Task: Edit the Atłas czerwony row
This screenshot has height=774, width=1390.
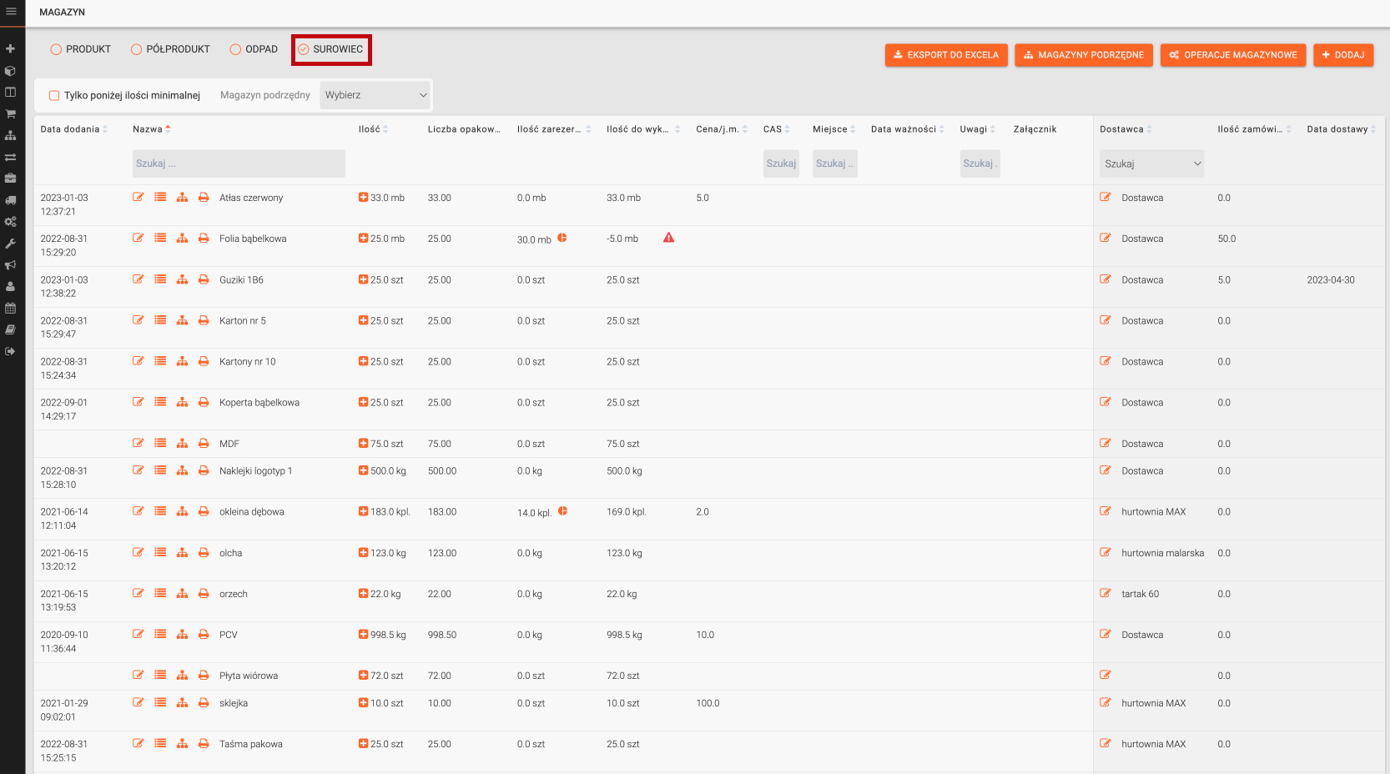Action: (138, 198)
